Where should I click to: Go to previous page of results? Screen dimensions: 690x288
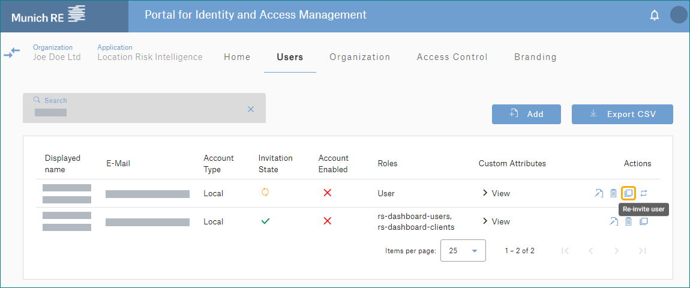[x=591, y=251]
